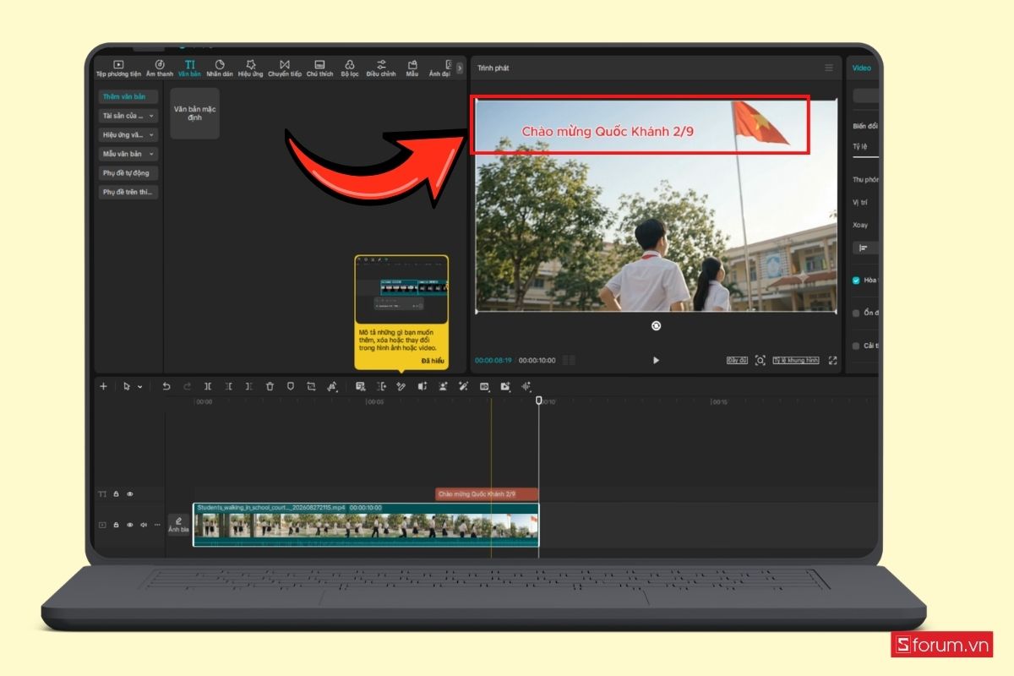Open the pointer tool dropdown arrow
Screen dimensions: 1014x676
tap(139, 386)
